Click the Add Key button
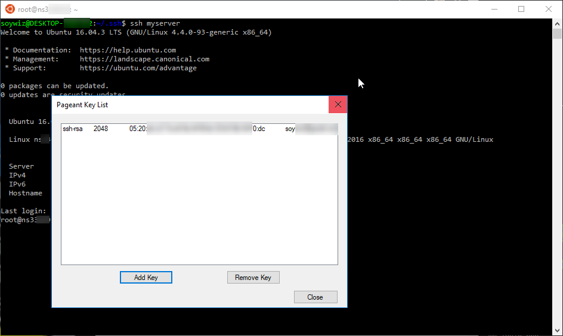 pos(146,278)
